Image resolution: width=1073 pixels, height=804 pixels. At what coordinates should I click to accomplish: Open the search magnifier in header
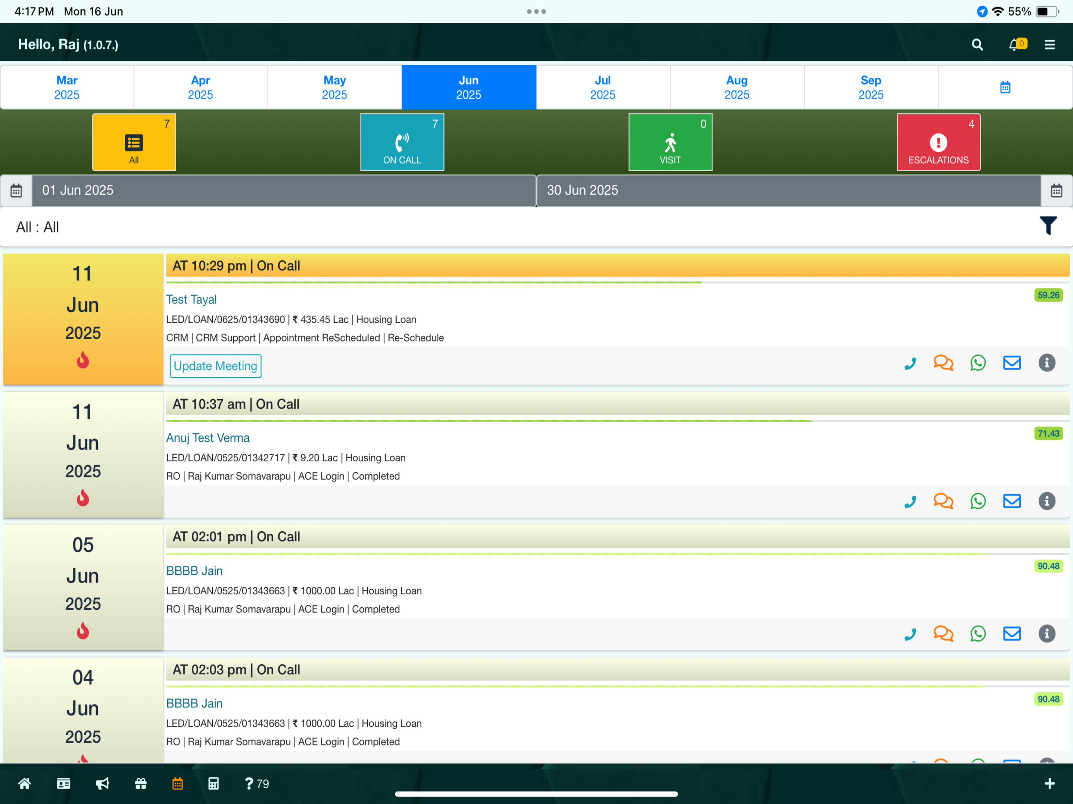(977, 45)
